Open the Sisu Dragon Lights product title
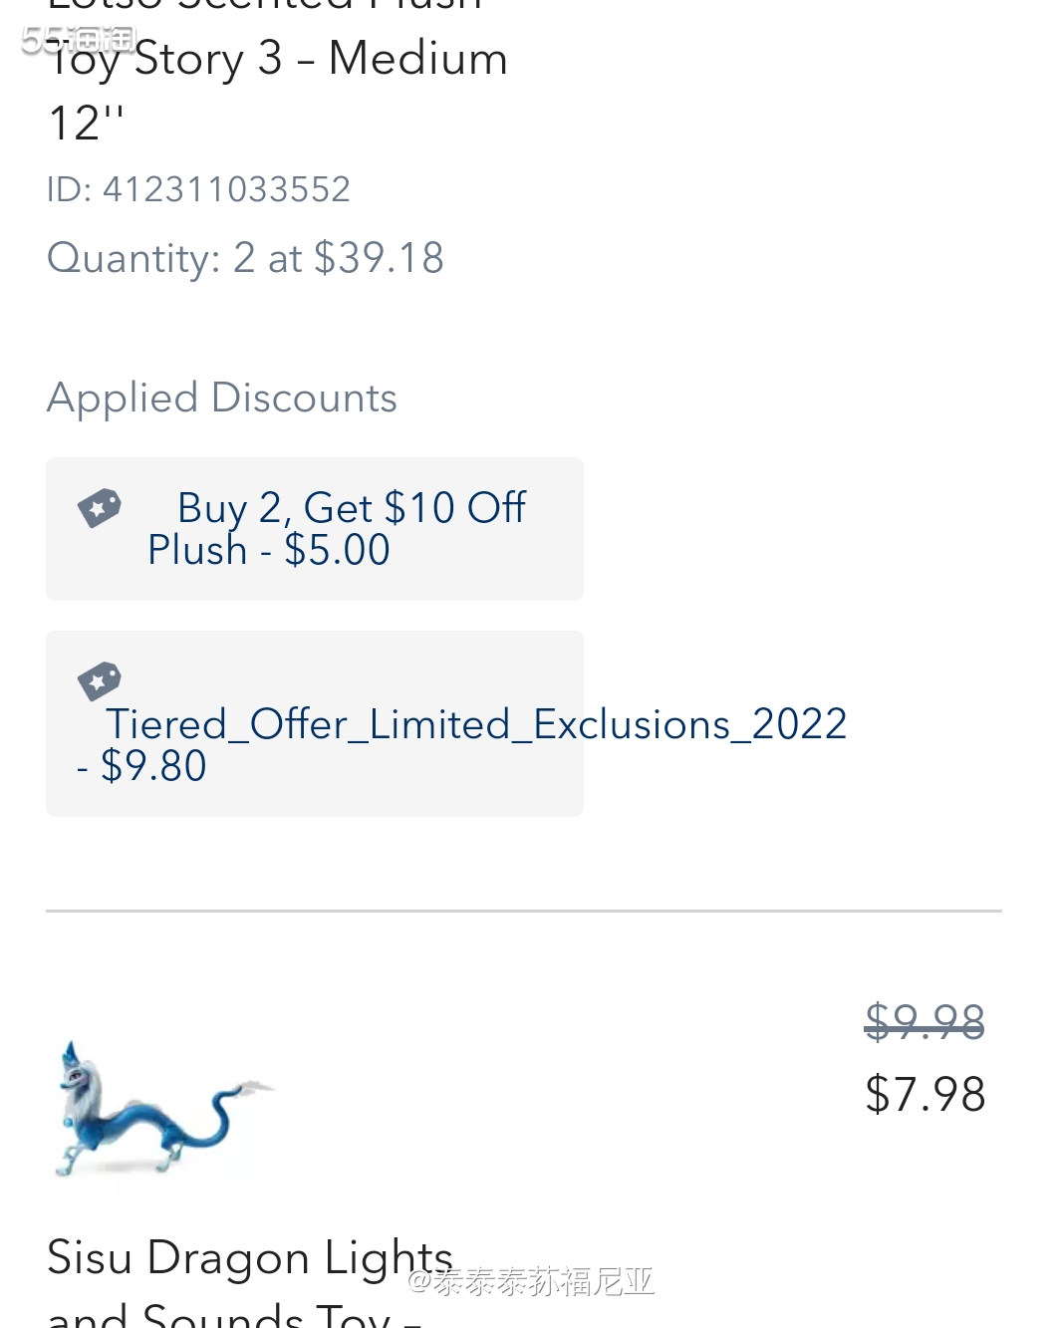 click(x=250, y=1257)
